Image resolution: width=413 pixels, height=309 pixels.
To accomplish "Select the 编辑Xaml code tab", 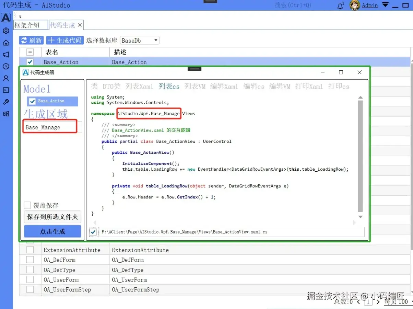I will coord(224,87).
